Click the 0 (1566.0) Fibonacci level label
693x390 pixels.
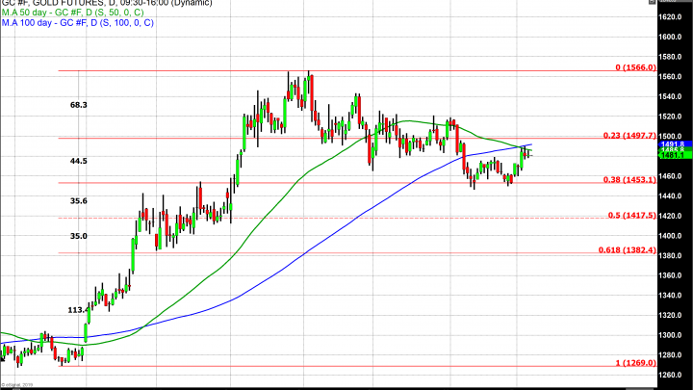coord(634,68)
